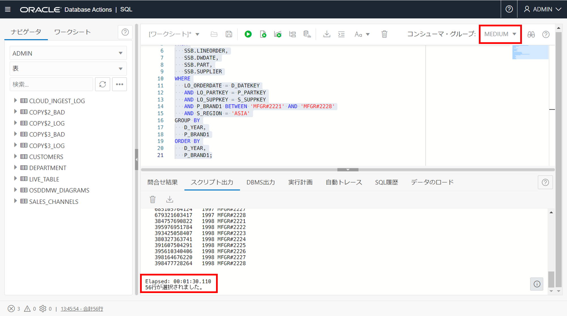This screenshot has width=567, height=316.
Task: Open the ADMIN user menu
Action: (542, 9)
